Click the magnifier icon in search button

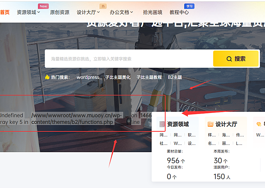pos(229,59)
